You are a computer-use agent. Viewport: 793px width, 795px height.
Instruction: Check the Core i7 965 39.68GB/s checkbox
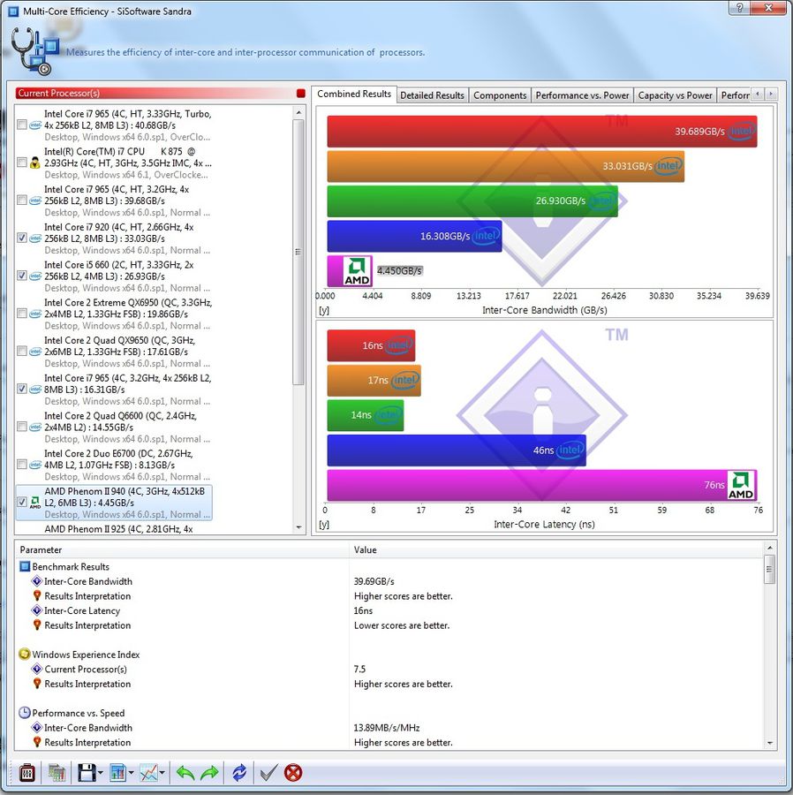click(x=22, y=201)
